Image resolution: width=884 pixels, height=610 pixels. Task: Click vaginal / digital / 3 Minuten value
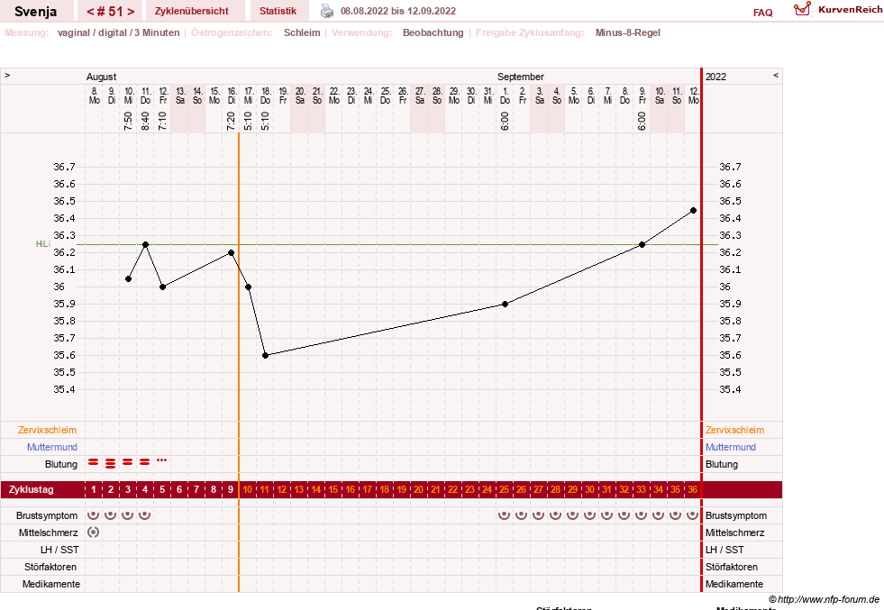tap(118, 32)
